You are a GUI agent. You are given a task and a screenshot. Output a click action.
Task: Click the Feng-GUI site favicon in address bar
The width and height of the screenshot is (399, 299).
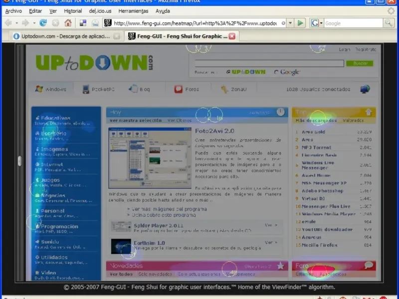pyautogui.click(x=108, y=23)
